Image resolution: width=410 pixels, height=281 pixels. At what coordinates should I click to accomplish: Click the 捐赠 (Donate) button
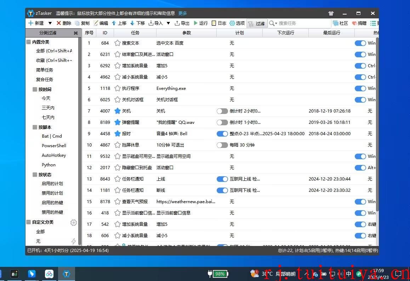tap(359, 23)
